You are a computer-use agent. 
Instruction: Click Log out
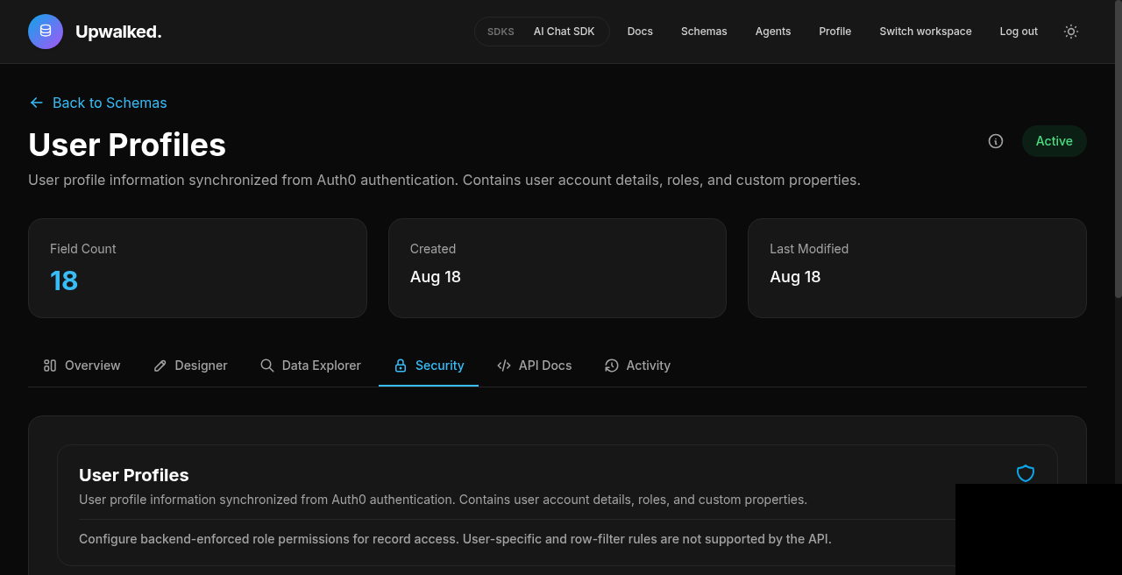coord(1019,32)
